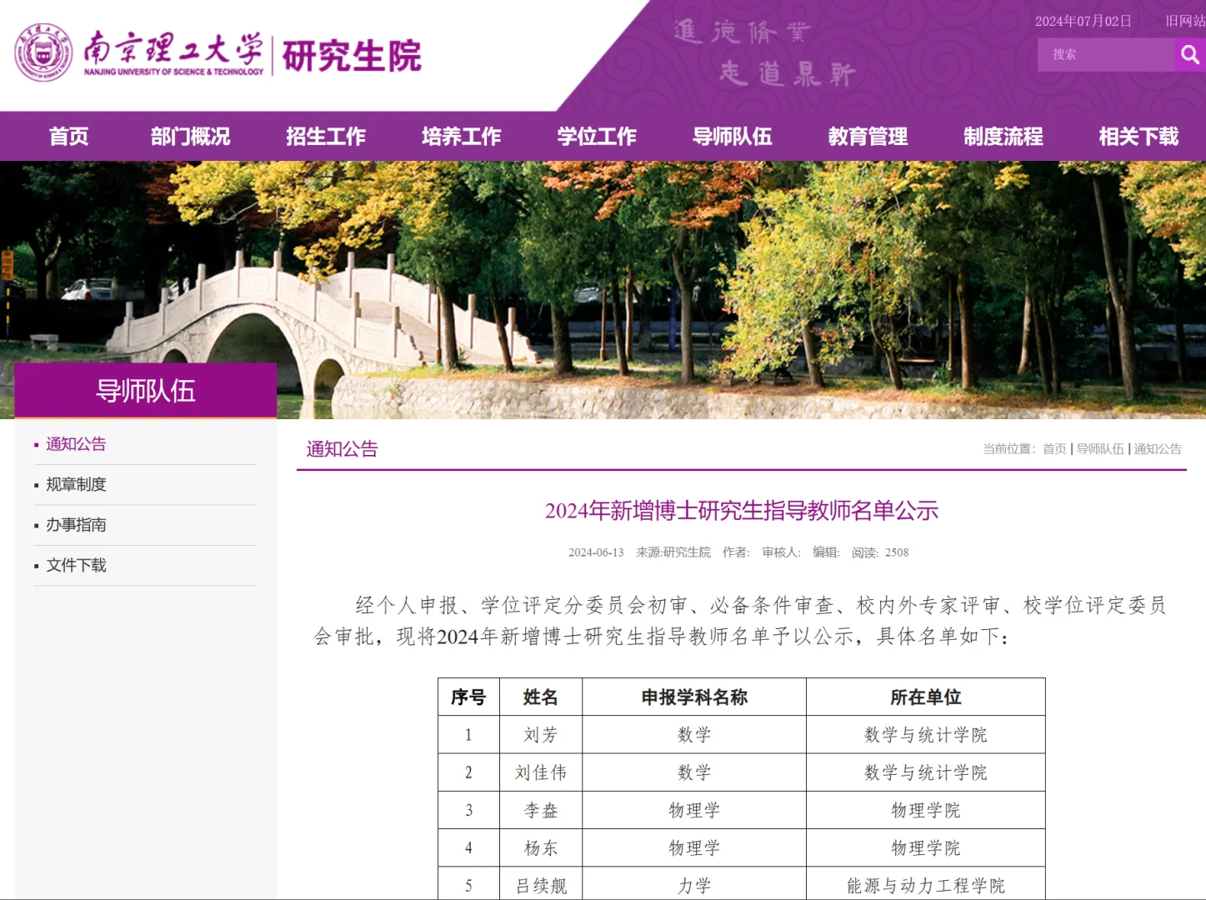The height and width of the screenshot is (900, 1206).
Task: Click the article title 2024年新增博士研究生指导教师名单公示
Action: (742, 511)
